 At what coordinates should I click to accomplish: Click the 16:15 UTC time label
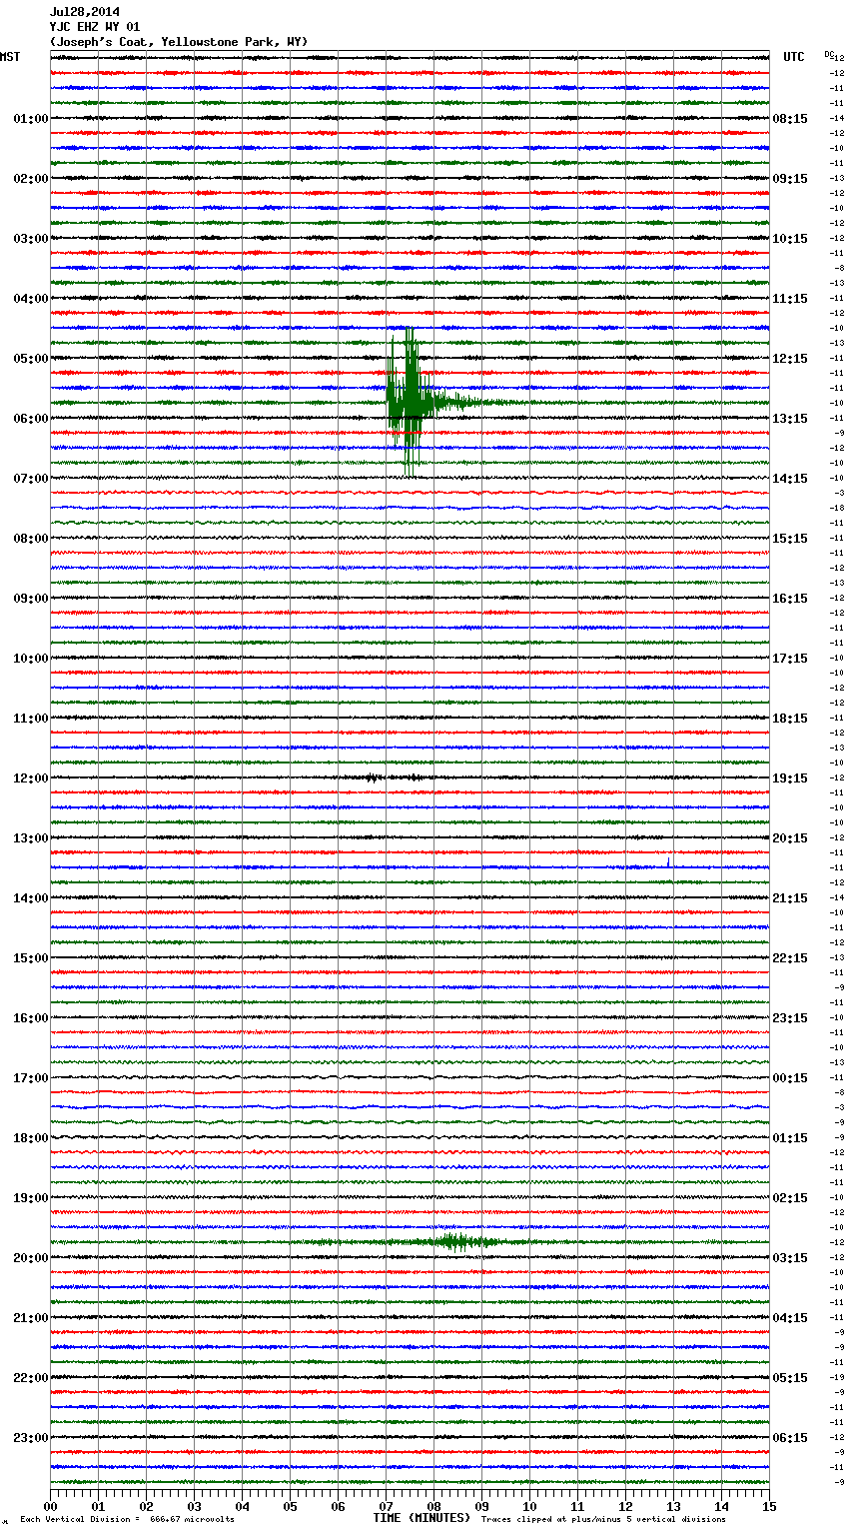pos(790,599)
